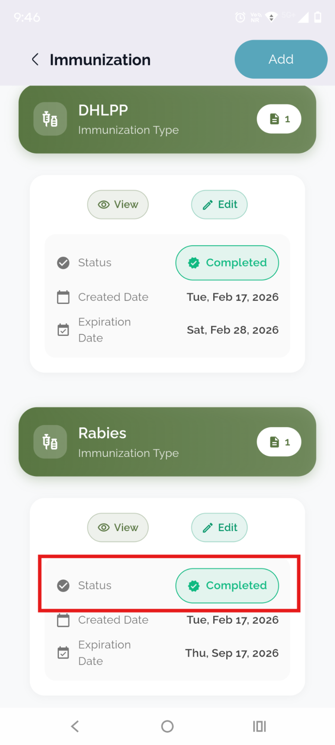This screenshot has height=745, width=335.
Task: Tap the DHLPP vaccine syringe icon
Action: click(50, 119)
